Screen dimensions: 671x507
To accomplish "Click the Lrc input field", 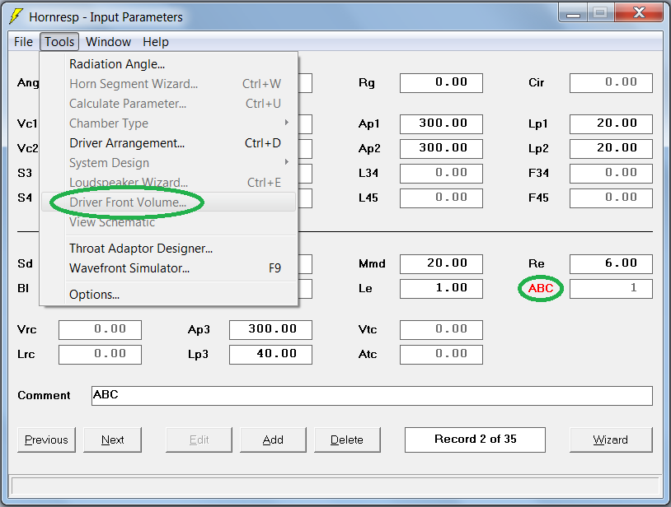I will click(x=100, y=355).
